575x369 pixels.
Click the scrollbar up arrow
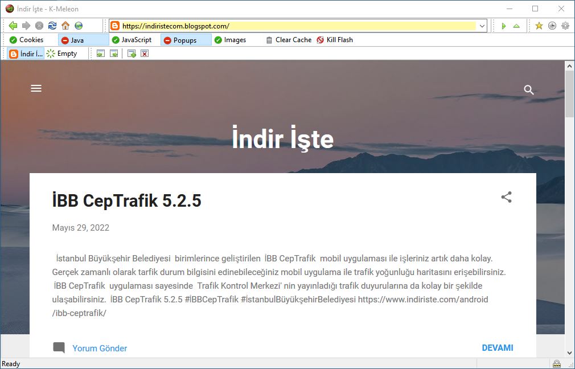569,67
